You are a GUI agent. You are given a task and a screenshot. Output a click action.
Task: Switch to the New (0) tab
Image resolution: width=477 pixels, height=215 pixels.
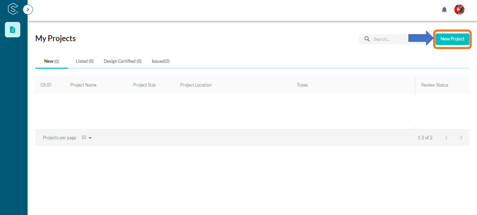(51, 61)
